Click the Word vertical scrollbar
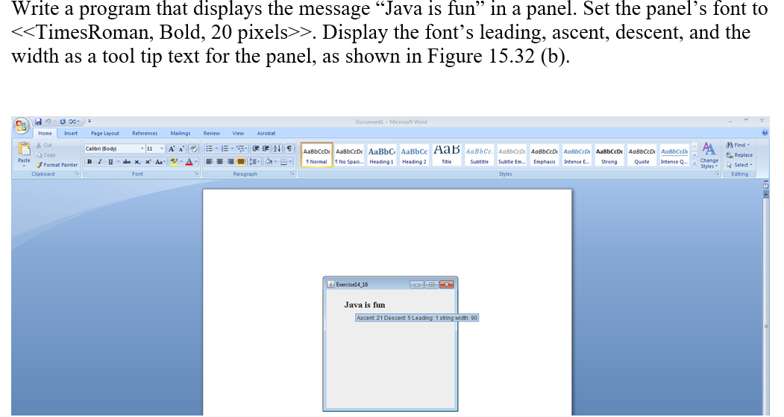This screenshot has width=784, height=417. tap(765, 305)
